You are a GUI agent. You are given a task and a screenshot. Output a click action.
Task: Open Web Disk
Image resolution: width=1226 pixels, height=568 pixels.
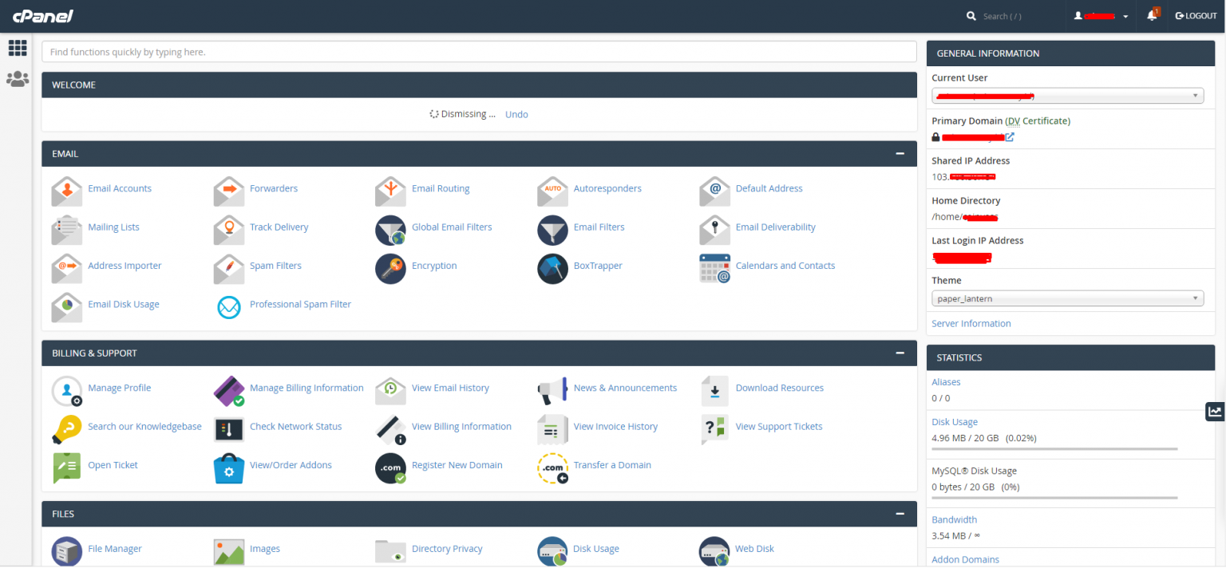tap(753, 548)
